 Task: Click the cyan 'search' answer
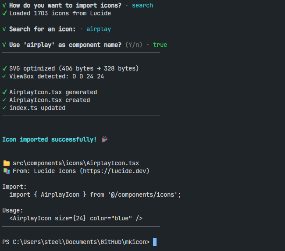pos(142,5)
